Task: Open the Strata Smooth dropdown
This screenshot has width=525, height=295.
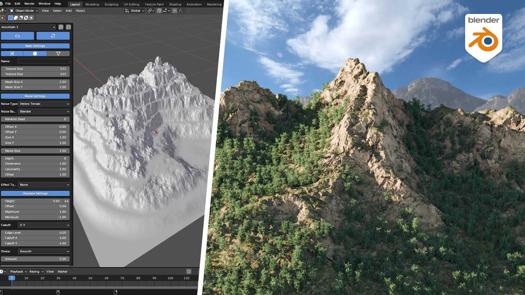Action: (x=44, y=251)
